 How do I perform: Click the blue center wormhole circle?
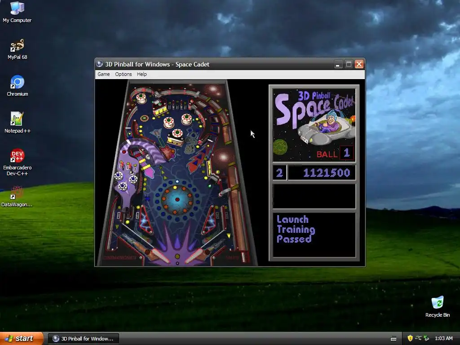pos(177,199)
